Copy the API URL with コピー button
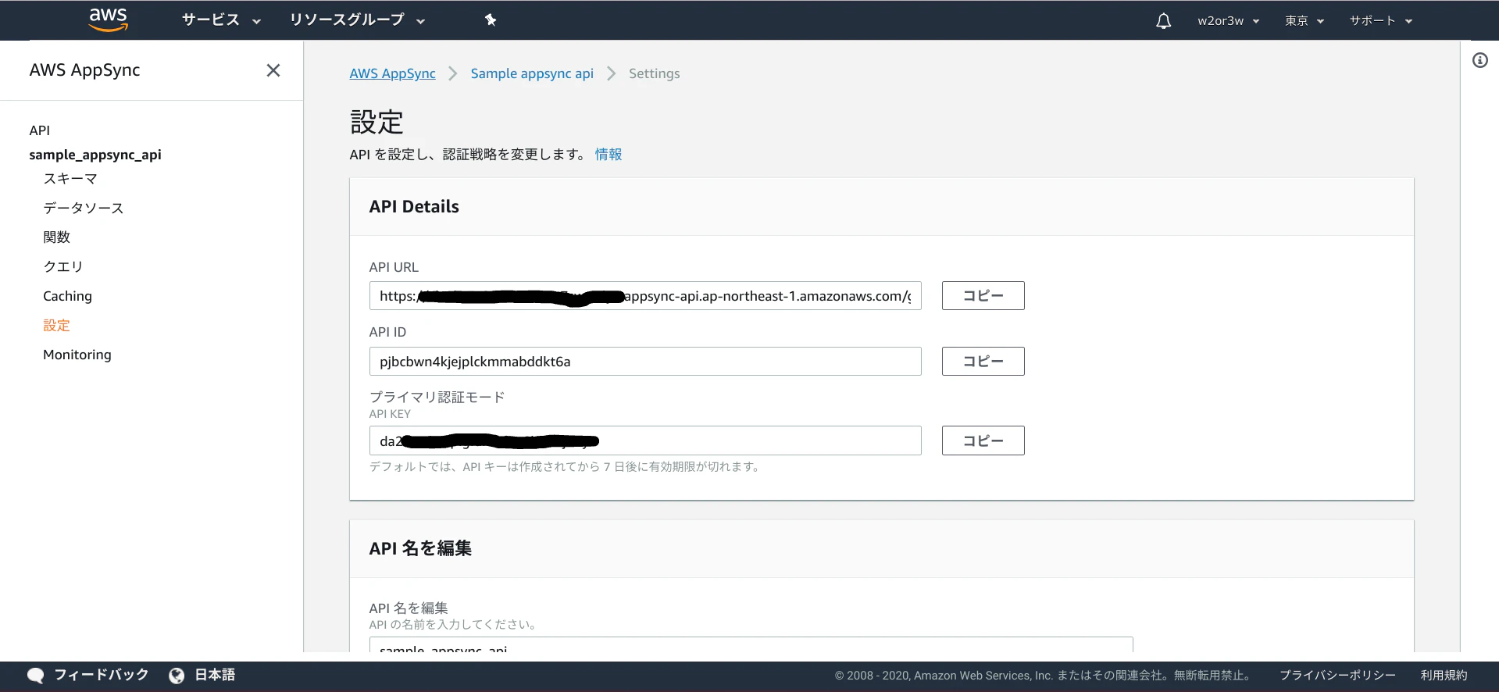 pyautogui.click(x=983, y=296)
